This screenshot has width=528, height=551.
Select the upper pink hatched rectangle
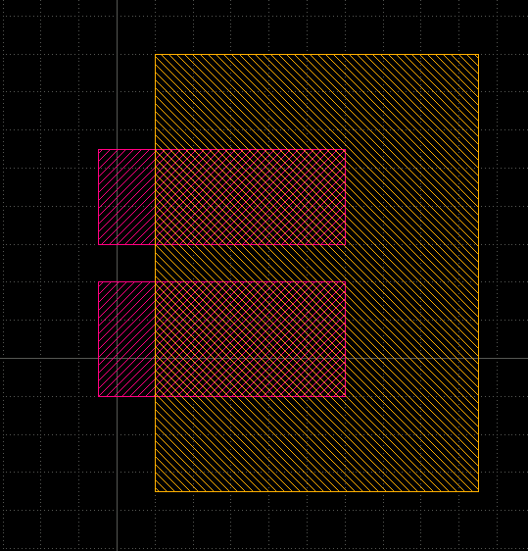[221, 197]
